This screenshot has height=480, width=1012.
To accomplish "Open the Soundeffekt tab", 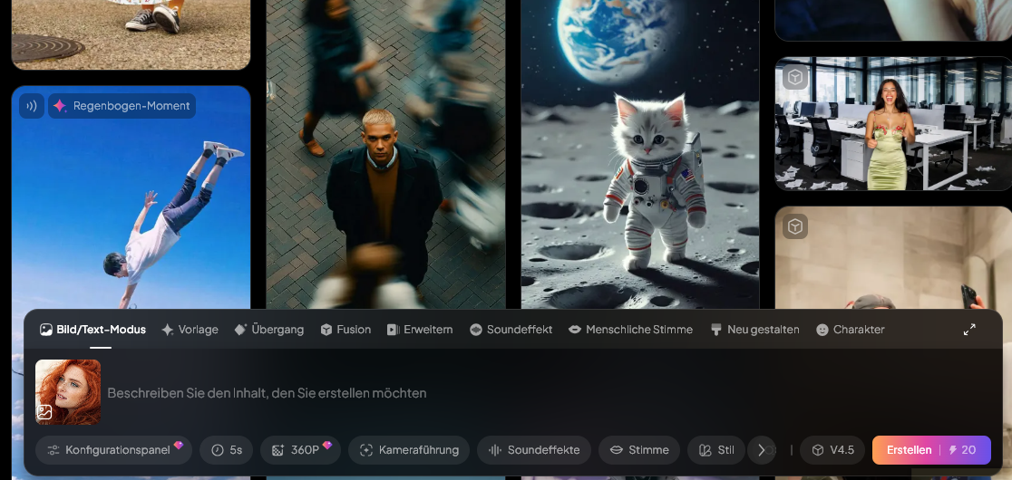I will click(511, 330).
